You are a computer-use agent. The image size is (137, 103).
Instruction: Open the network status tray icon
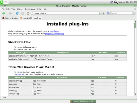coord(112,2)
